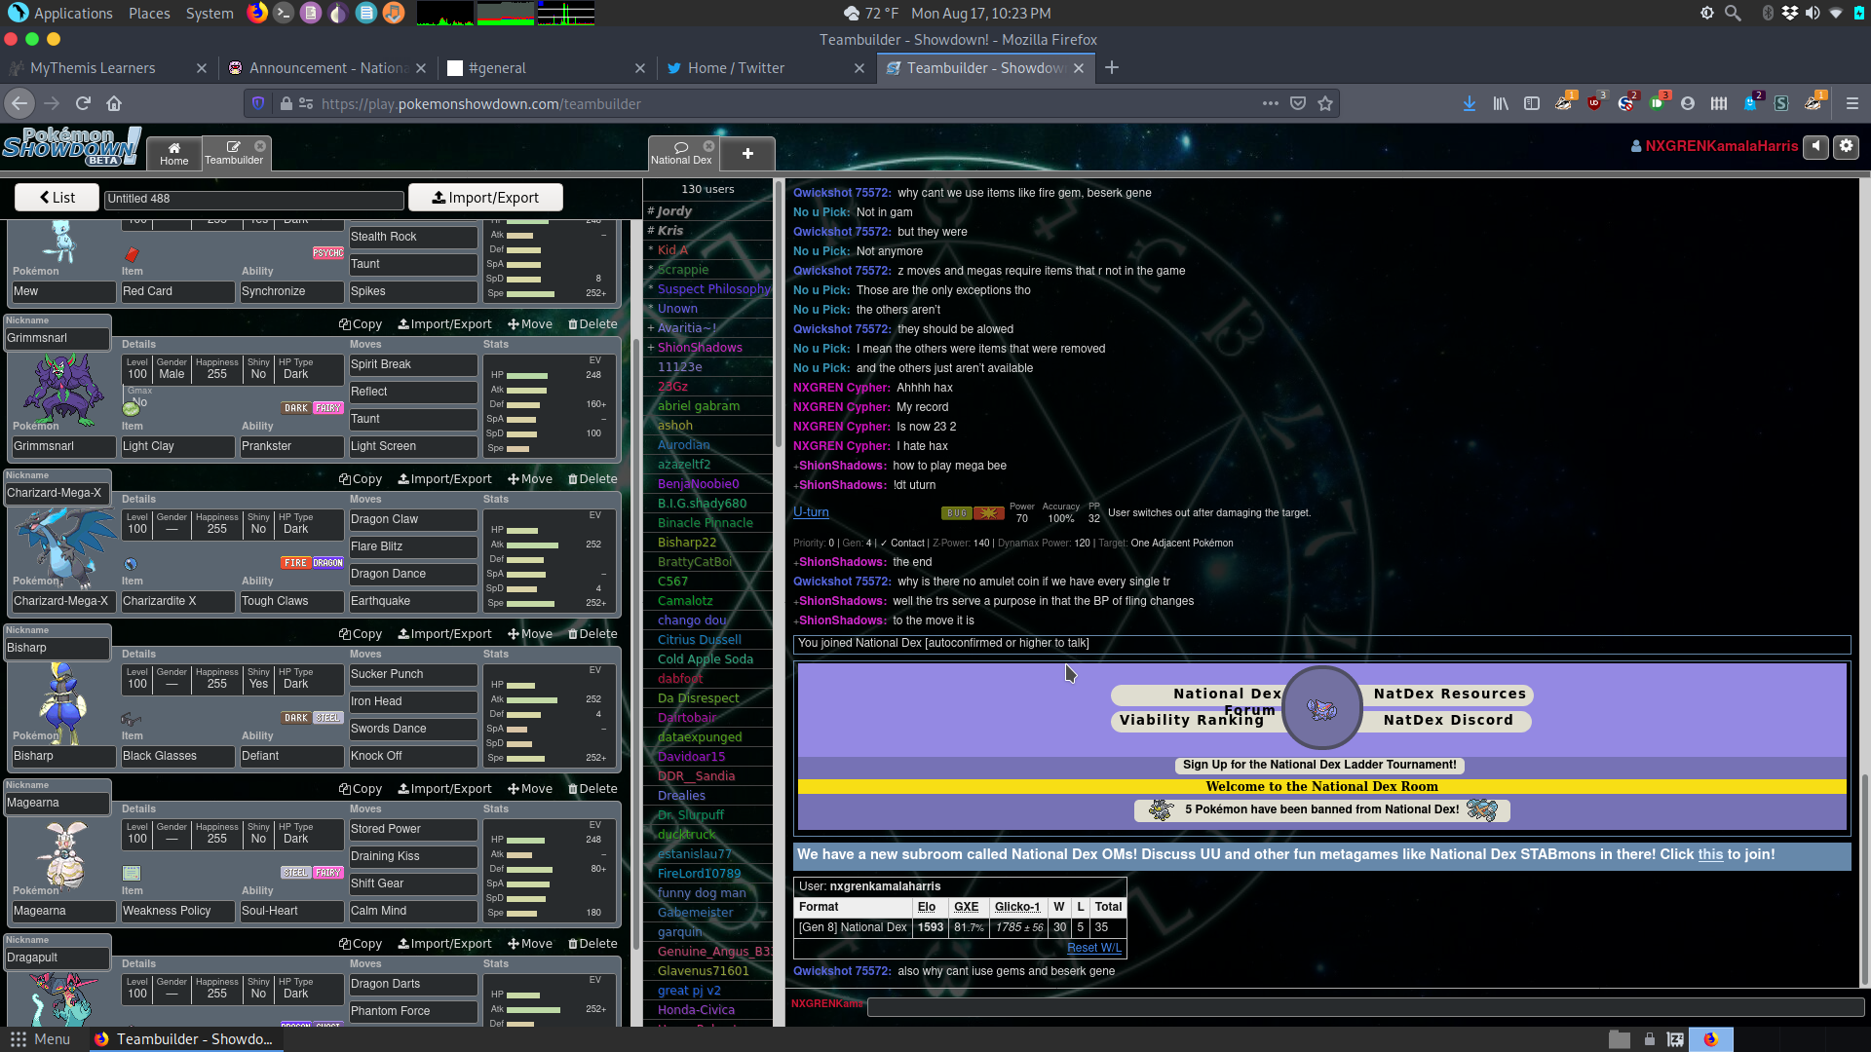Switch to Showdown Home tab
The height and width of the screenshot is (1052, 1871).
(x=174, y=153)
